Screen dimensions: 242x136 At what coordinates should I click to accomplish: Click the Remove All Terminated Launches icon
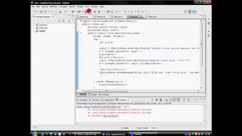tap(161, 100)
